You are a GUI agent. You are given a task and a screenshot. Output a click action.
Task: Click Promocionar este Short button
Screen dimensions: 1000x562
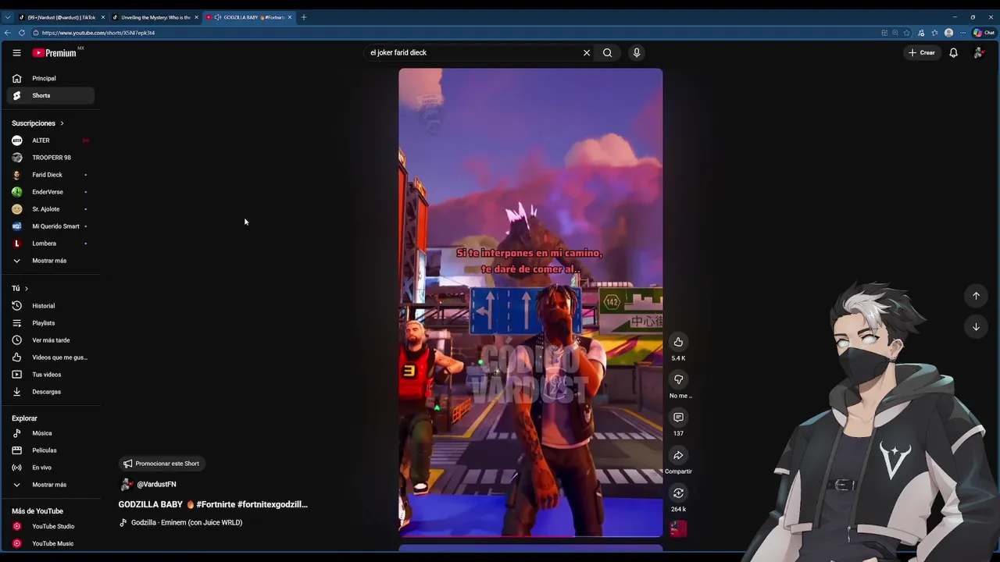pyautogui.click(x=161, y=464)
